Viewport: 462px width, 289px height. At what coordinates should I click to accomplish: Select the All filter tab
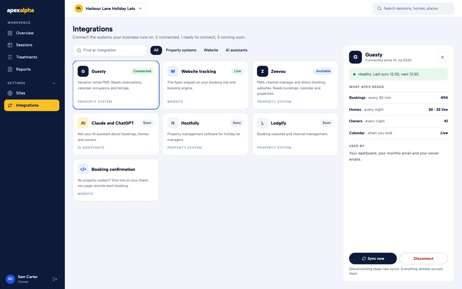pyautogui.click(x=156, y=50)
